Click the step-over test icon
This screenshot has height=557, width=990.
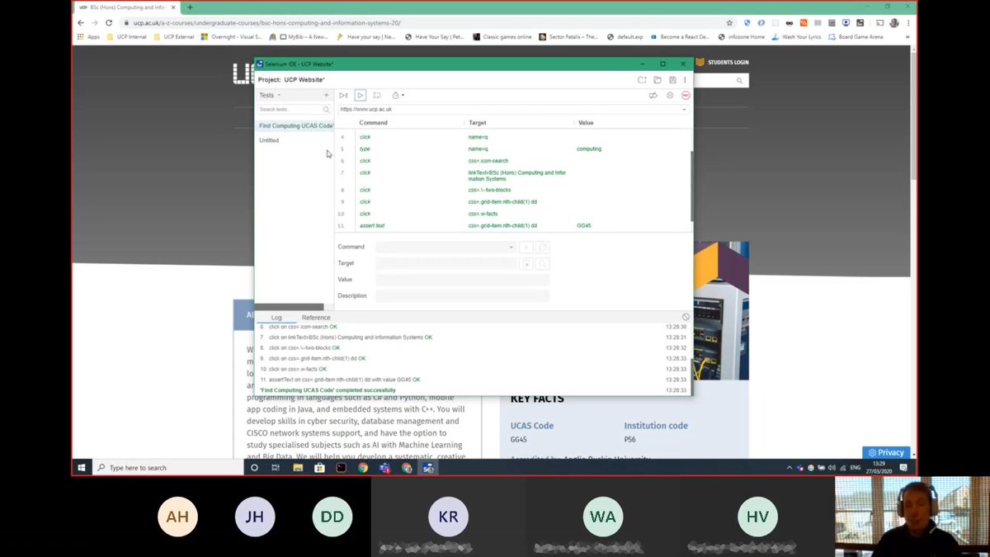(377, 96)
